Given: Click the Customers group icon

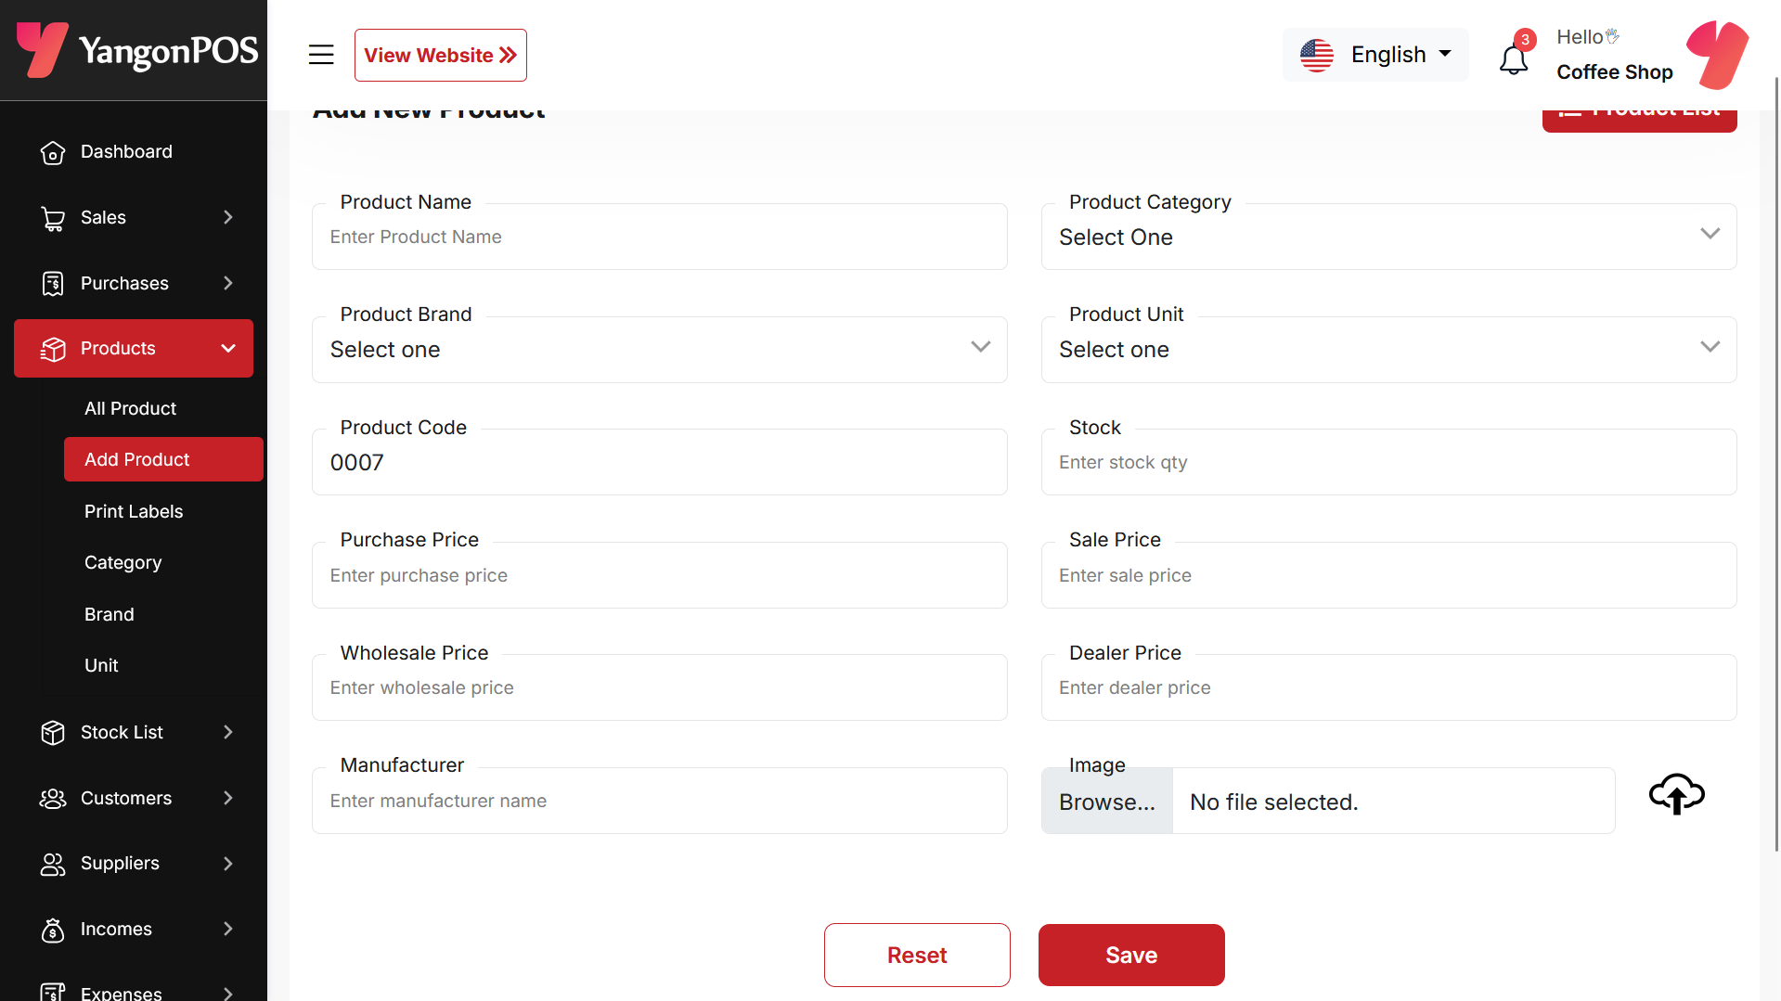Looking at the screenshot, I should coord(53,799).
